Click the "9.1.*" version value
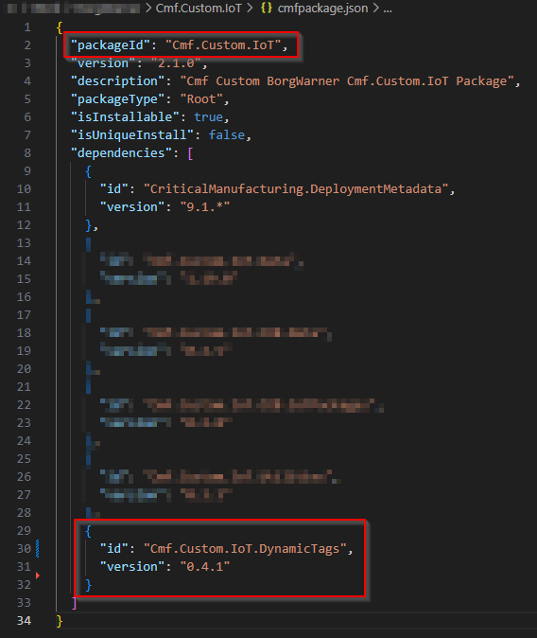This screenshot has height=638, width=537. [205, 207]
